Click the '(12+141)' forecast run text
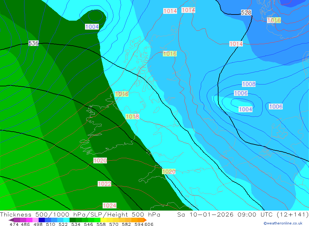Image resolution: width=309 pixels, height=226 pixels. [x=292, y=214]
